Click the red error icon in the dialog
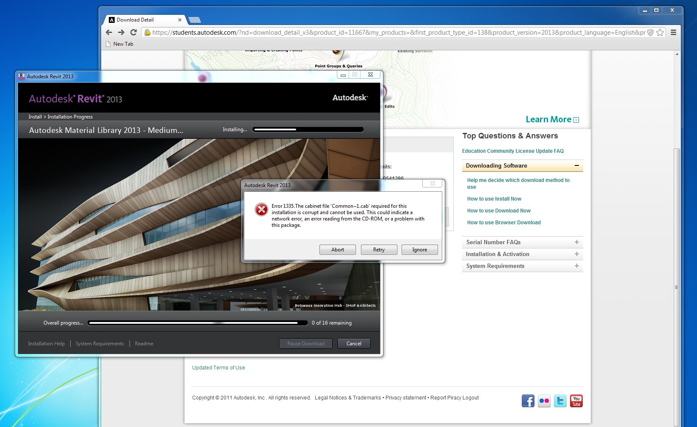 [261, 209]
